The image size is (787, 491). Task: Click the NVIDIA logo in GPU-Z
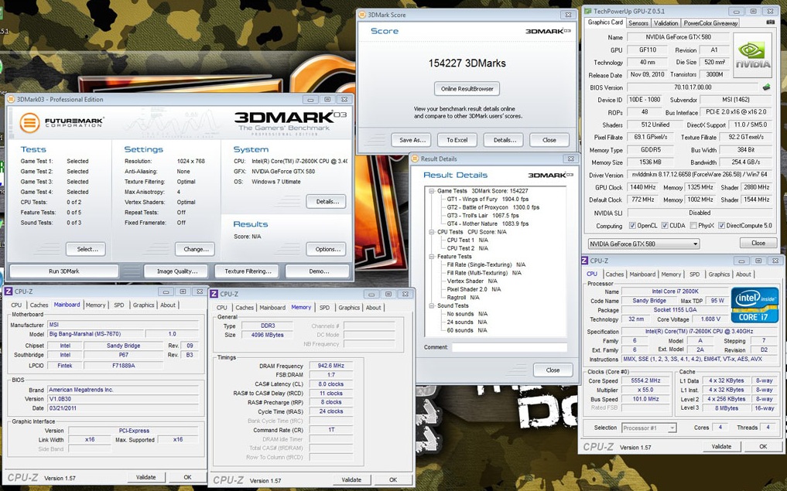point(752,55)
